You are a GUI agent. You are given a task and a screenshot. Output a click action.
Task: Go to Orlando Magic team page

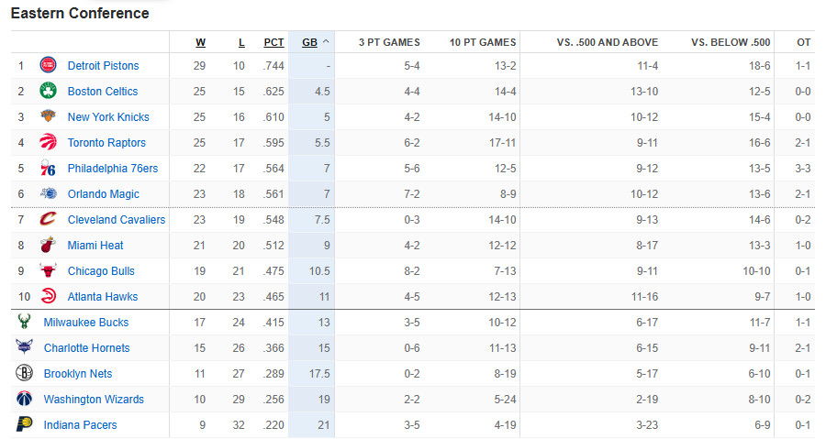[103, 194]
